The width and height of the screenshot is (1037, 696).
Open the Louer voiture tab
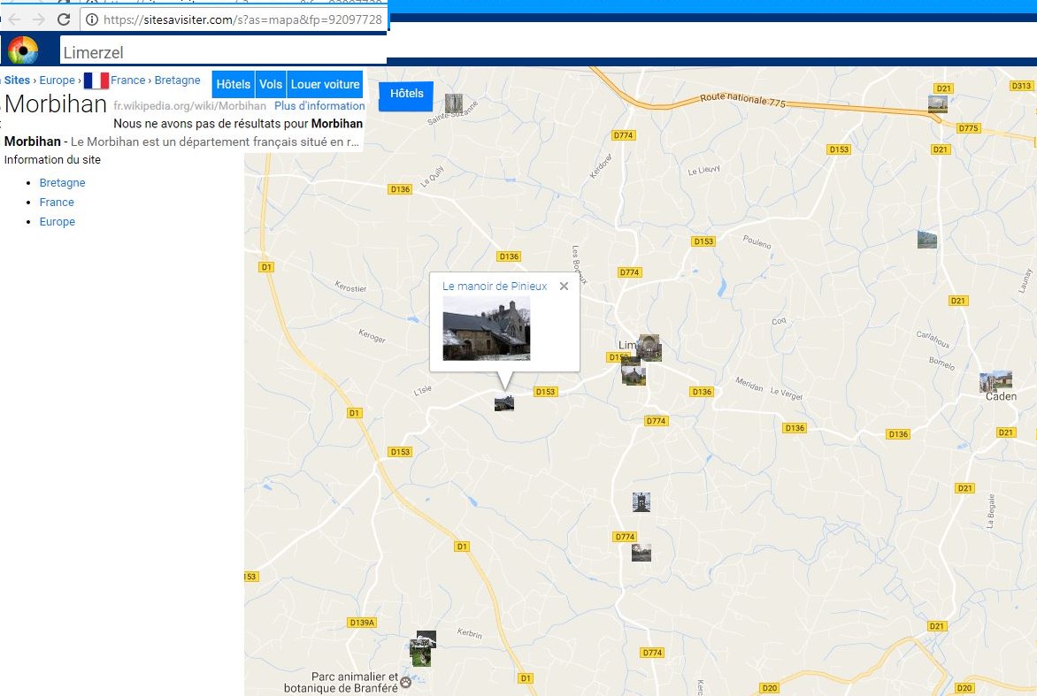(x=325, y=85)
